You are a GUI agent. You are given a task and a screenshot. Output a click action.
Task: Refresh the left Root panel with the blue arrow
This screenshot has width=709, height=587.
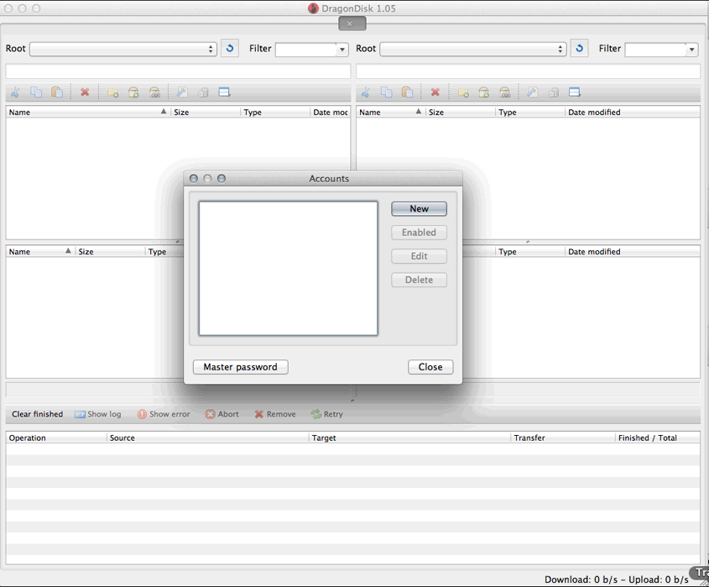[229, 48]
